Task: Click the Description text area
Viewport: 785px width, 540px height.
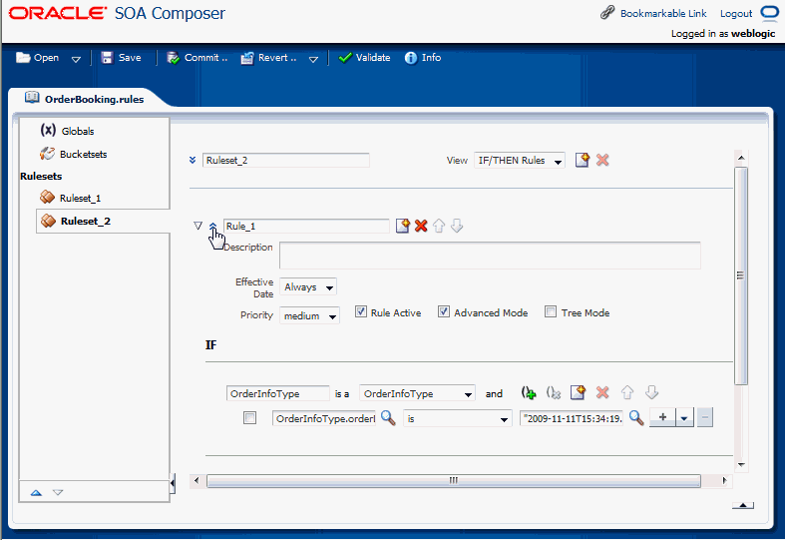Action: [x=490, y=256]
